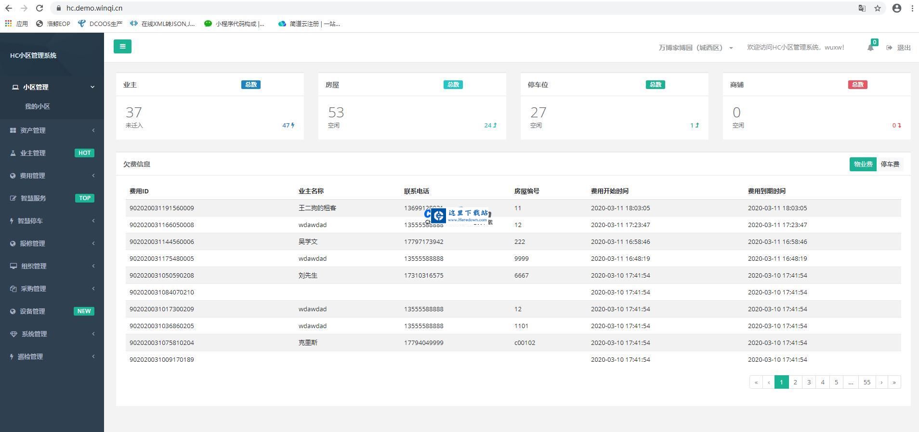This screenshot has width=919, height=432.
Task: Jump to pagination page 55
Action: (867, 382)
